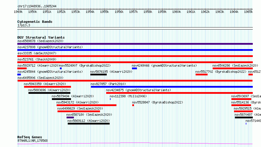Open nsv5528847 (ByrskaBishop2022) label
This screenshot has height=147, width=261.
click(157, 102)
